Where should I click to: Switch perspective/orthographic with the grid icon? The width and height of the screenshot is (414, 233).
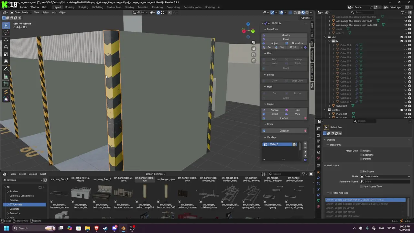click(x=254, y=61)
